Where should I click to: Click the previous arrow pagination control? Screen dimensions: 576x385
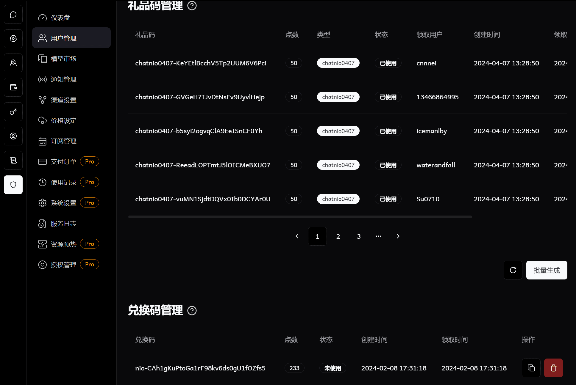(x=297, y=236)
